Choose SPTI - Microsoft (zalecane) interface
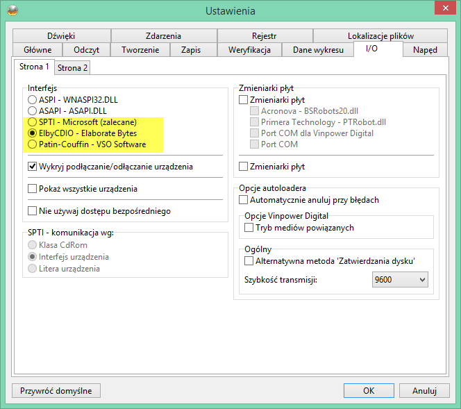 [x=83, y=122]
